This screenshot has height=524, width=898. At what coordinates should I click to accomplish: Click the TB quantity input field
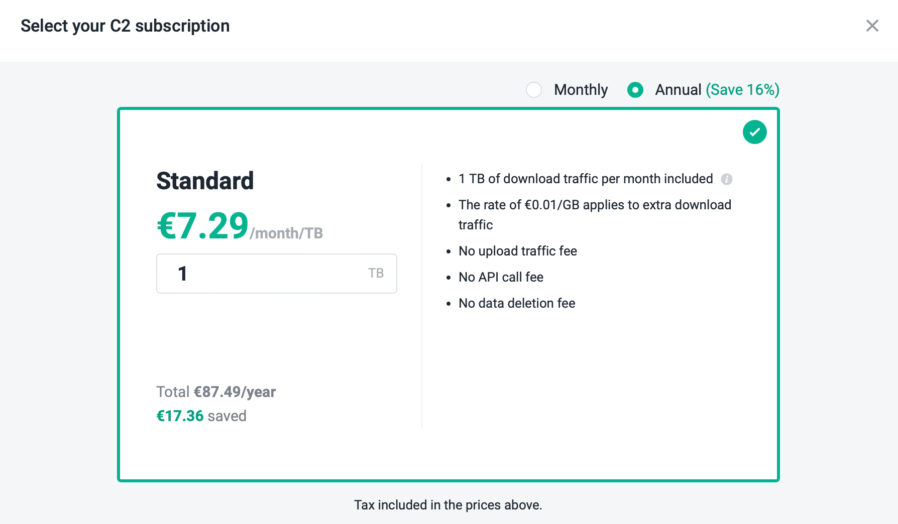277,274
